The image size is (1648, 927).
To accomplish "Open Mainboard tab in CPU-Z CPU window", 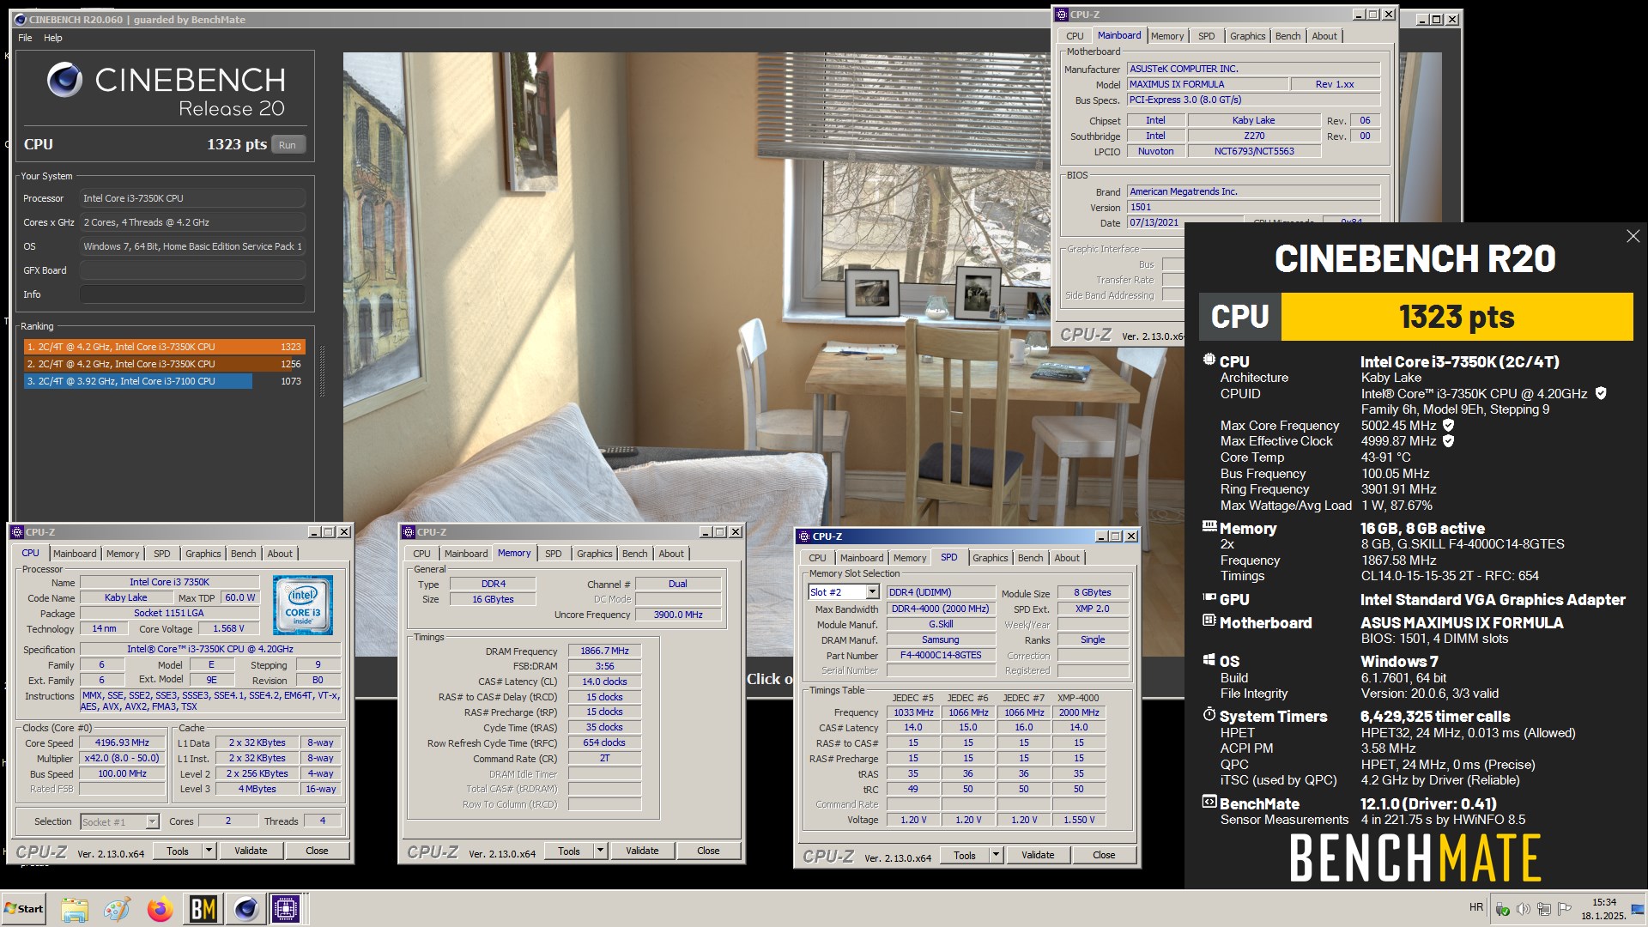I will tap(75, 554).
